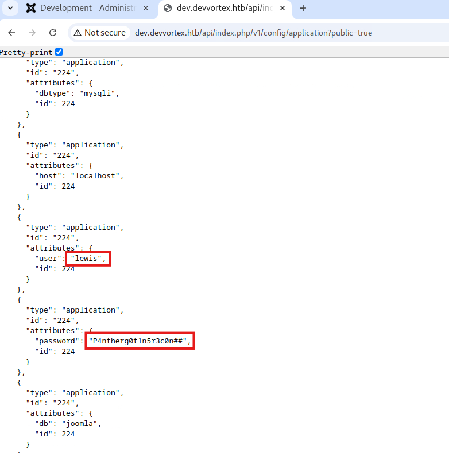The image size is (449, 453).
Task: Click the Pretty-print label text
Action: [x=26, y=52]
